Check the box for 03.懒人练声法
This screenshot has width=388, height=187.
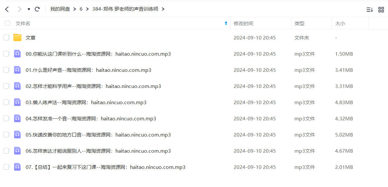click(x=6, y=102)
